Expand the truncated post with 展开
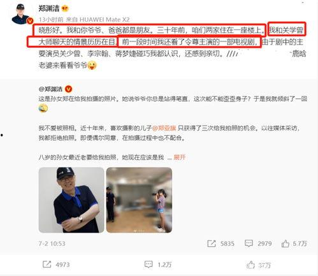This screenshot has width=318, height=276. tap(180, 157)
